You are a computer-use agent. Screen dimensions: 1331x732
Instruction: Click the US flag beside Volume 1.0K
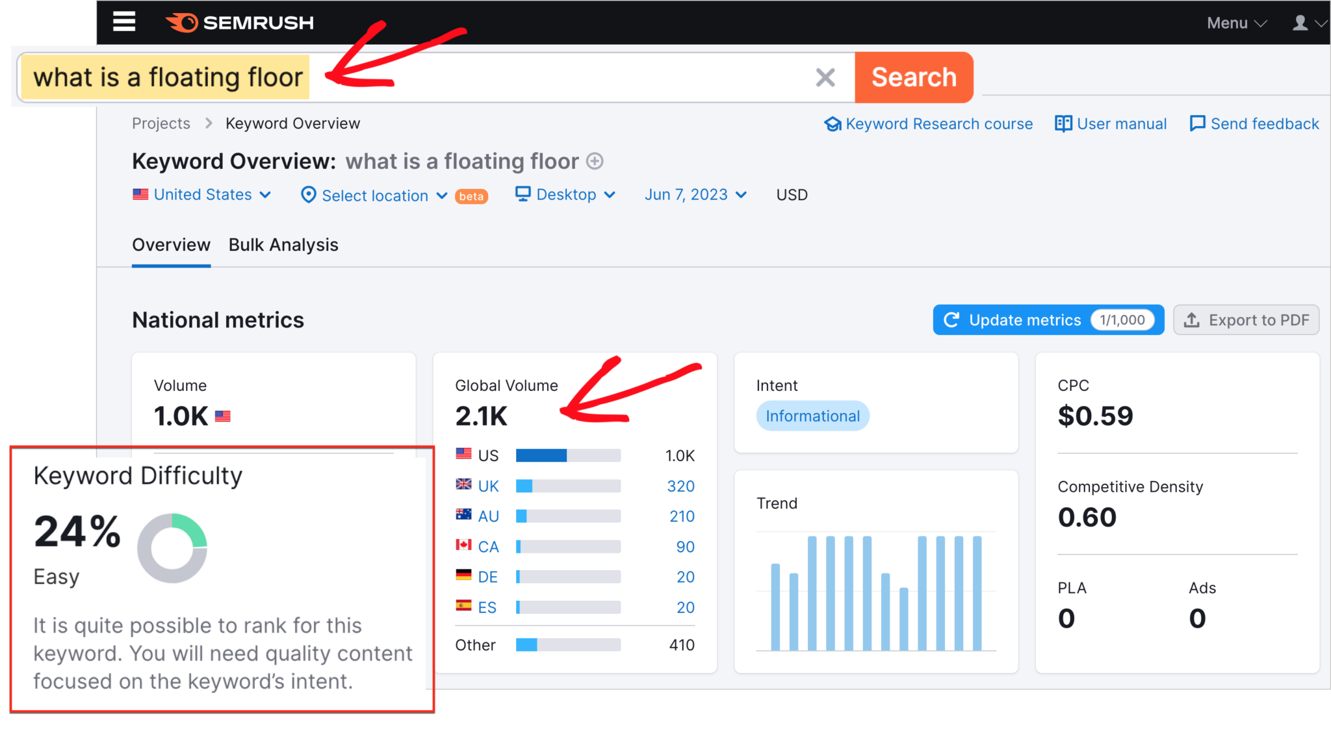[x=223, y=416]
